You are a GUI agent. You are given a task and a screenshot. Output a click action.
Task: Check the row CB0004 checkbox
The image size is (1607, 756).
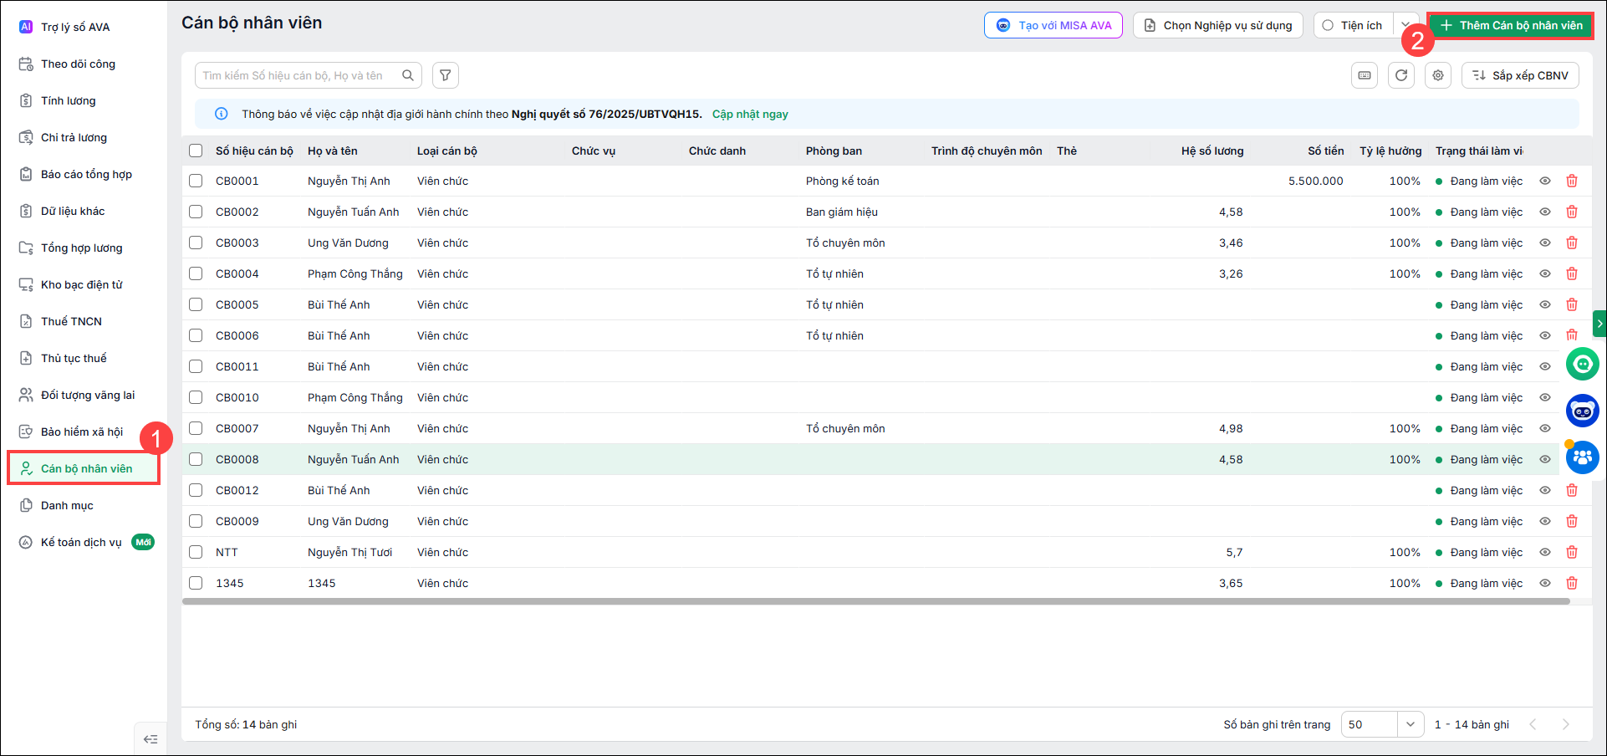[x=196, y=273]
